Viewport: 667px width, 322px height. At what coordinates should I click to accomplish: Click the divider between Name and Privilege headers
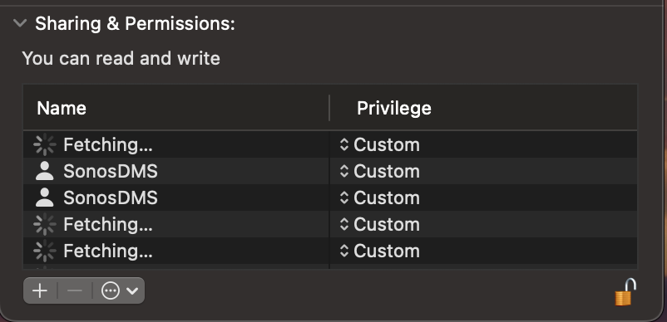[329, 108]
